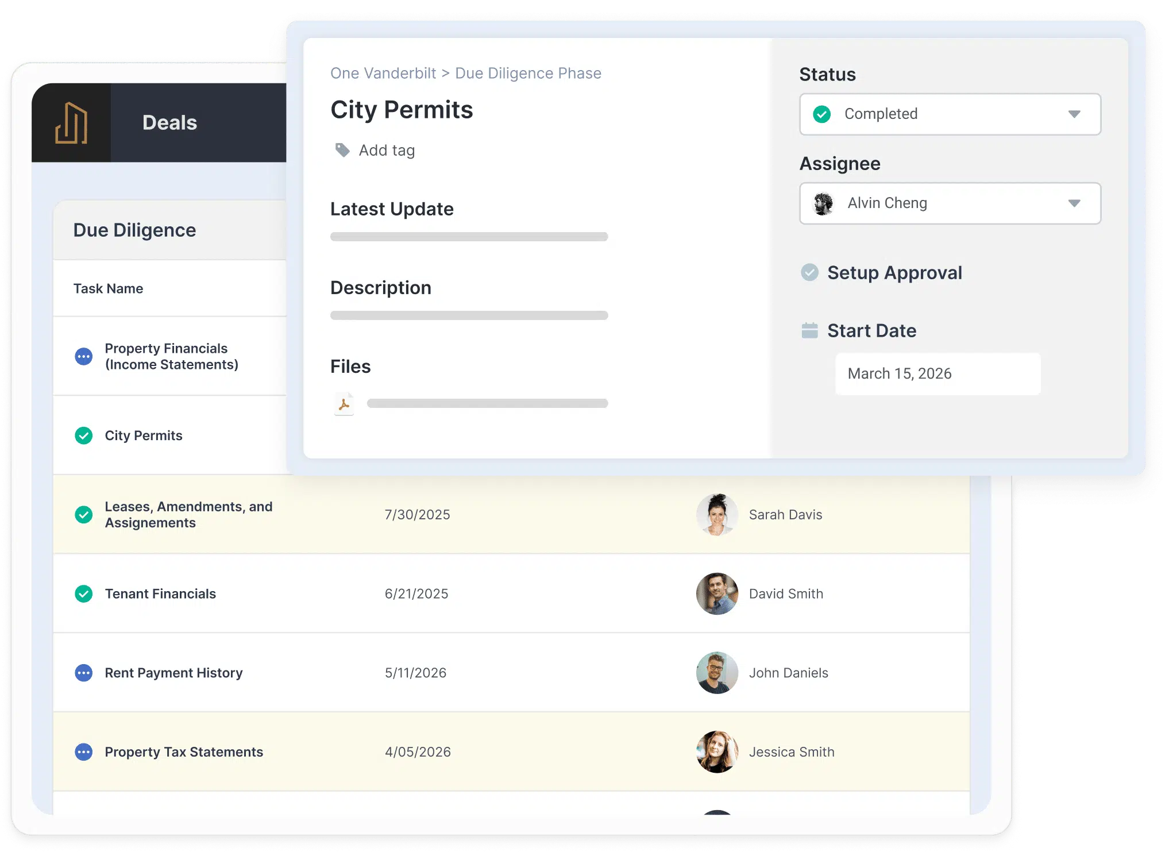Click the Start Date field March 15, 2026
1169x852 pixels.
[937, 374]
